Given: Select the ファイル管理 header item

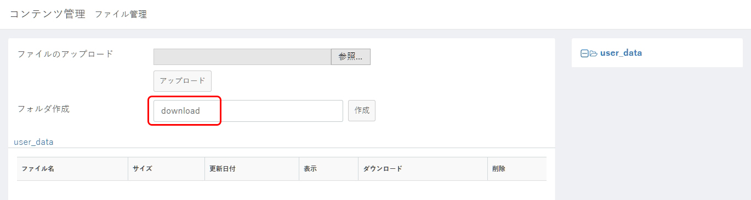Looking at the screenshot, I should (121, 15).
